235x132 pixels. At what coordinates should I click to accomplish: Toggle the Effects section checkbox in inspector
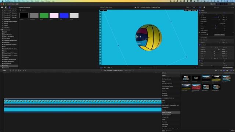[x=200, y=10]
